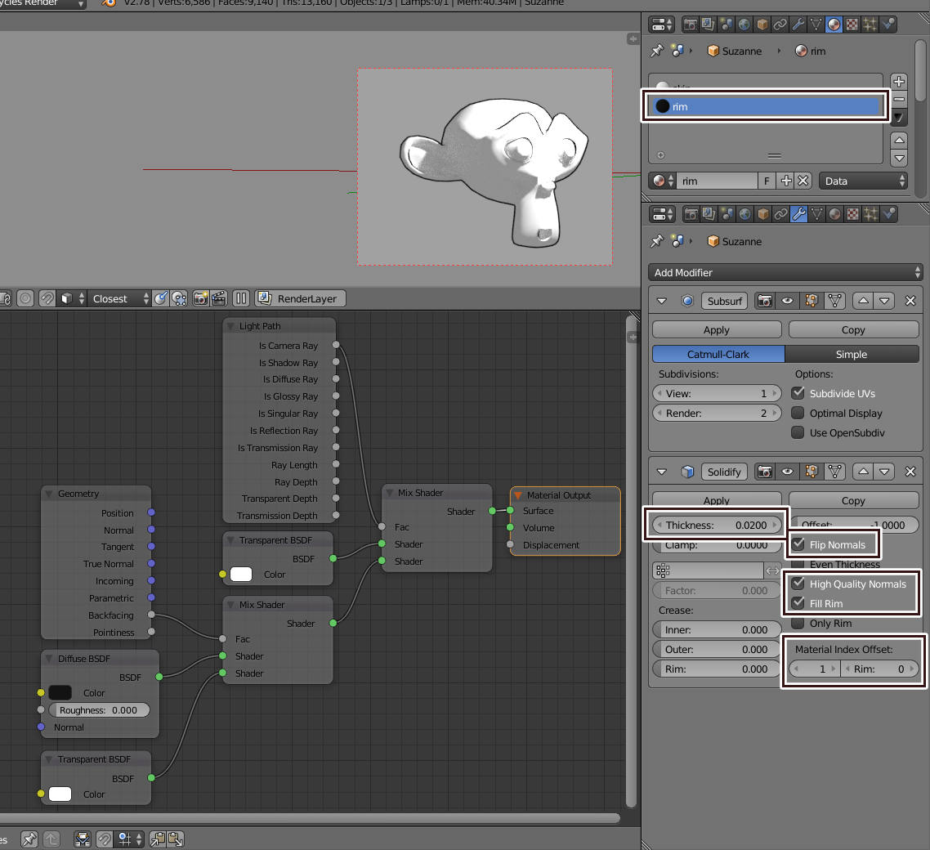The image size is (930, 850).
Task: Open Render tab in the material properties header
Action: click(x=690, y=25)
